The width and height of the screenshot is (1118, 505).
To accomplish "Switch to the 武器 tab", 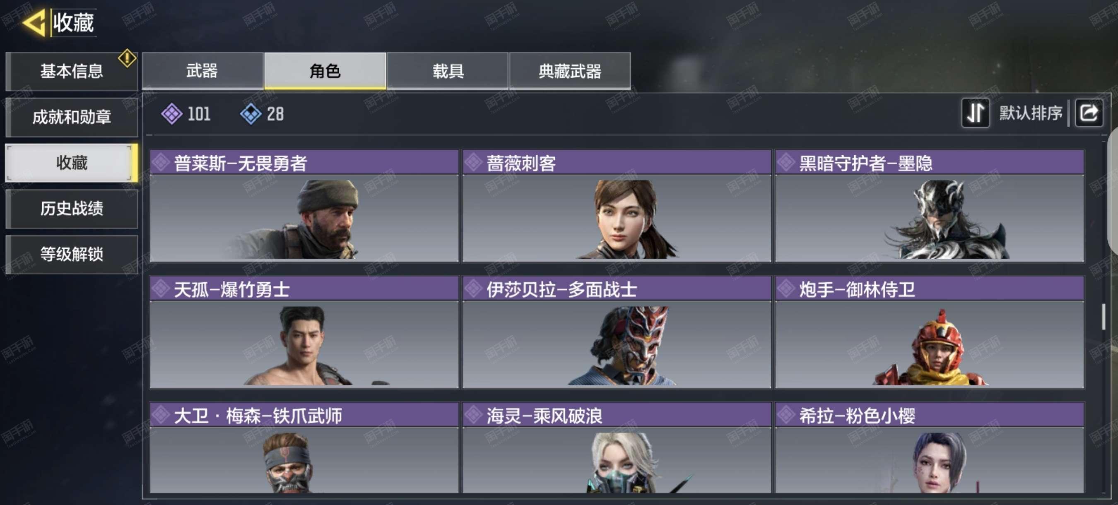I will click(202, 71).
